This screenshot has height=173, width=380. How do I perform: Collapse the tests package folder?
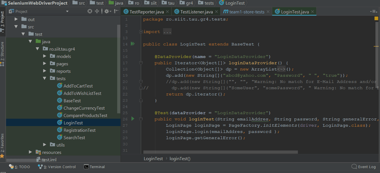[45, 78]
